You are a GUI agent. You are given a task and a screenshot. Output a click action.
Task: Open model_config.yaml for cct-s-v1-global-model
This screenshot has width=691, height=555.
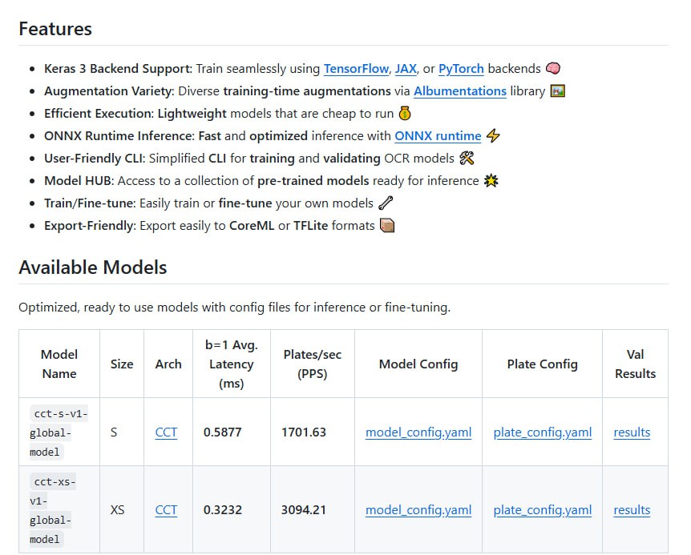point(418,432)
